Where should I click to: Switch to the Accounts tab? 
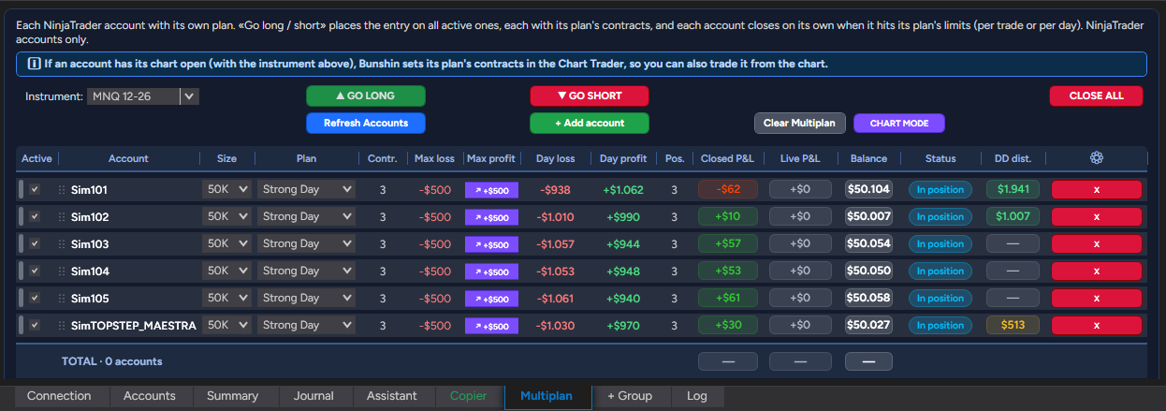point(150,396)
